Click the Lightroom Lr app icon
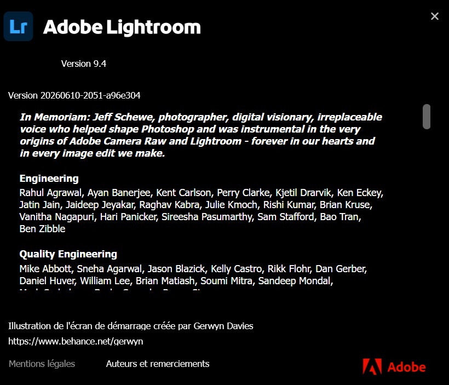The width and height of the screenshot is (449, 385). coord(18,26)
